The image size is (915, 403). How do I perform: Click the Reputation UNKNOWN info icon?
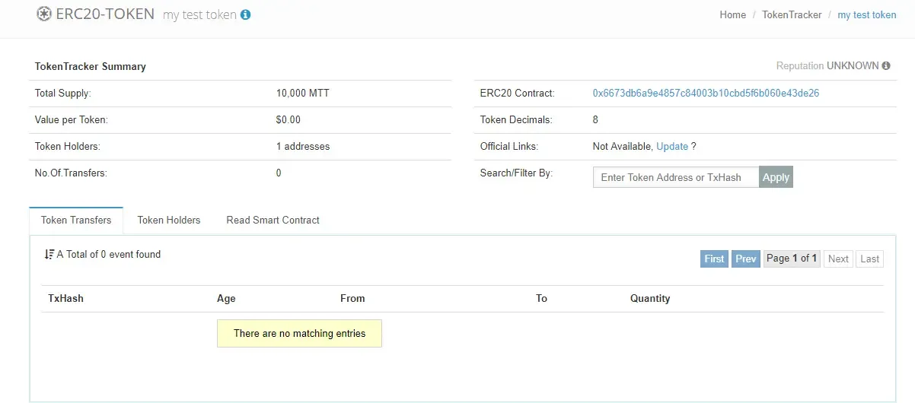[886, 66]
